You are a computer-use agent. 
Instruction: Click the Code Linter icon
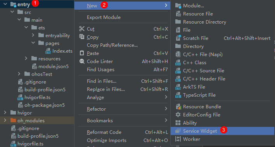point(82,62)
